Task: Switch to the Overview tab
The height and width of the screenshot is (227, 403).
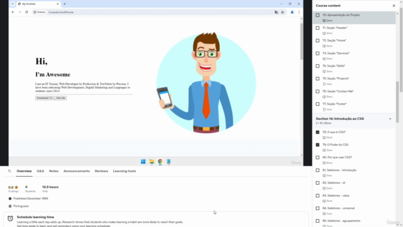Action: pos(24,171)
